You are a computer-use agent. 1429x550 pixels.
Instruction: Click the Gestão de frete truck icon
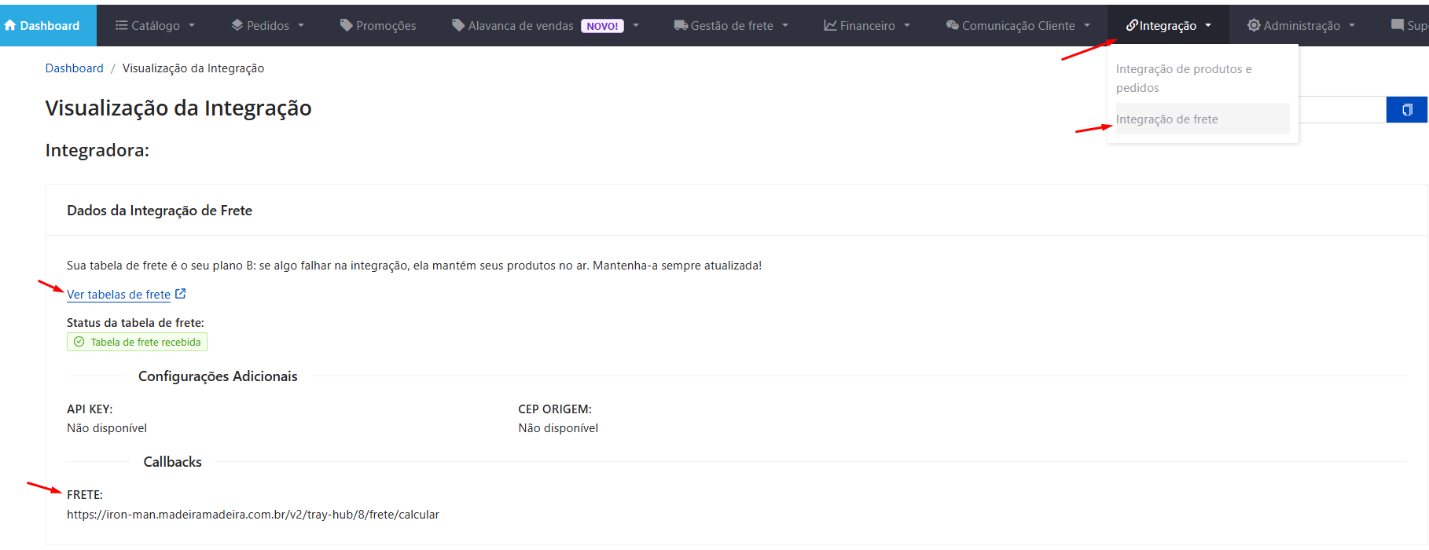[x=681, y=26]
